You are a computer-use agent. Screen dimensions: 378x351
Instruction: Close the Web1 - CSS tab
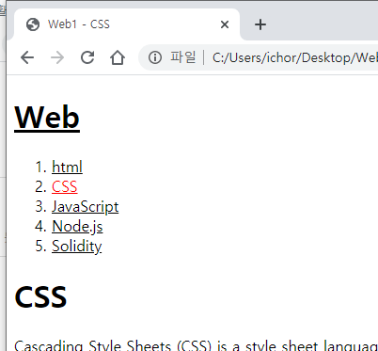point(225,24)
